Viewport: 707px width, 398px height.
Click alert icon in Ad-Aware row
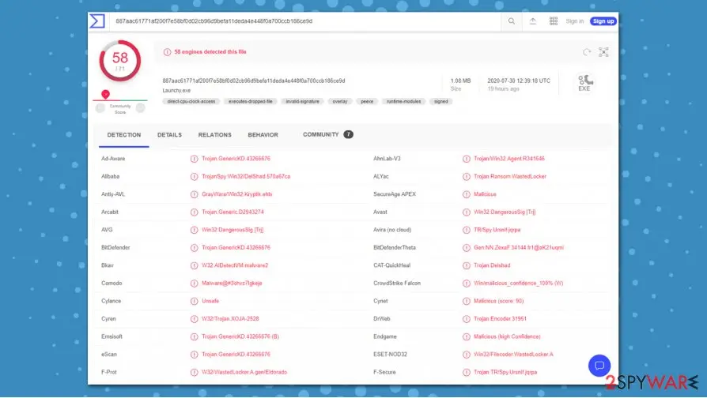(194, 159)
